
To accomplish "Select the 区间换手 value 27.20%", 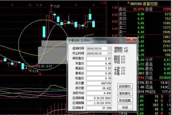I will [x=99, y=108].
